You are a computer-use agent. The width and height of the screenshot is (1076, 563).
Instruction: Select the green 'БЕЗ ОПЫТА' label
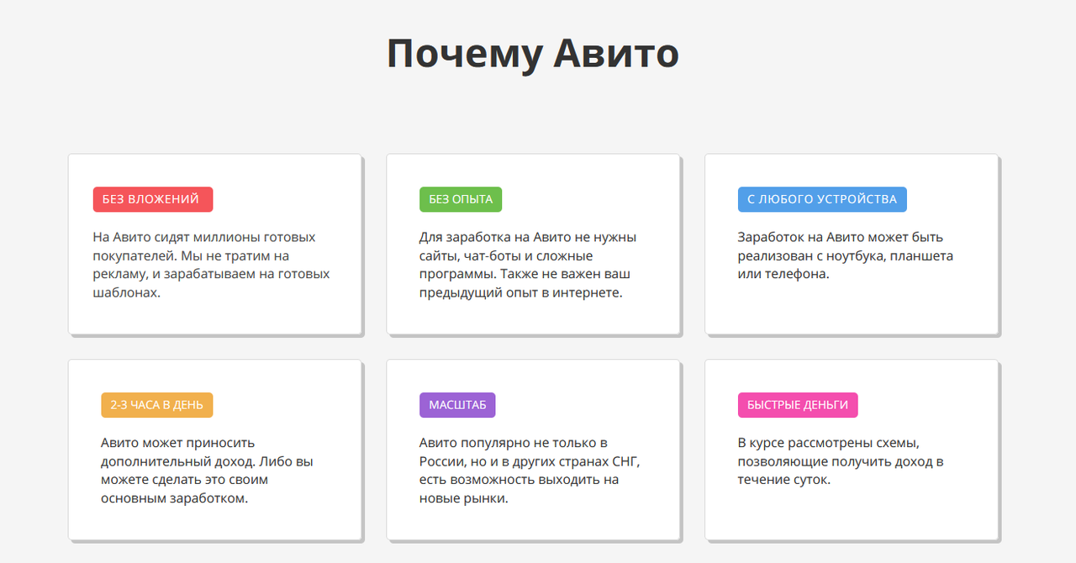460,199
